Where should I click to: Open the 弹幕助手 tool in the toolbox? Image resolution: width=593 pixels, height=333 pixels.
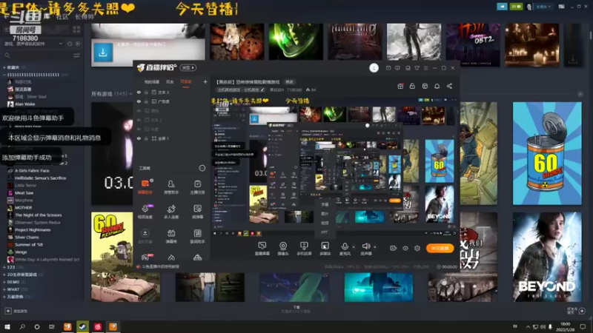pyautogui.click(x=145, y=186)
